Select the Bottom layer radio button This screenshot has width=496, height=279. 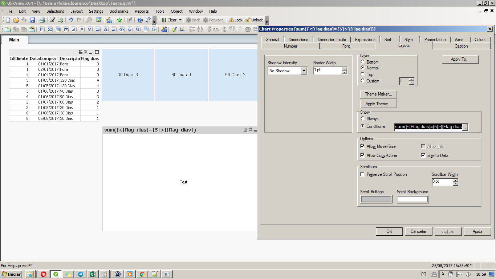click(x=363, y=62)
